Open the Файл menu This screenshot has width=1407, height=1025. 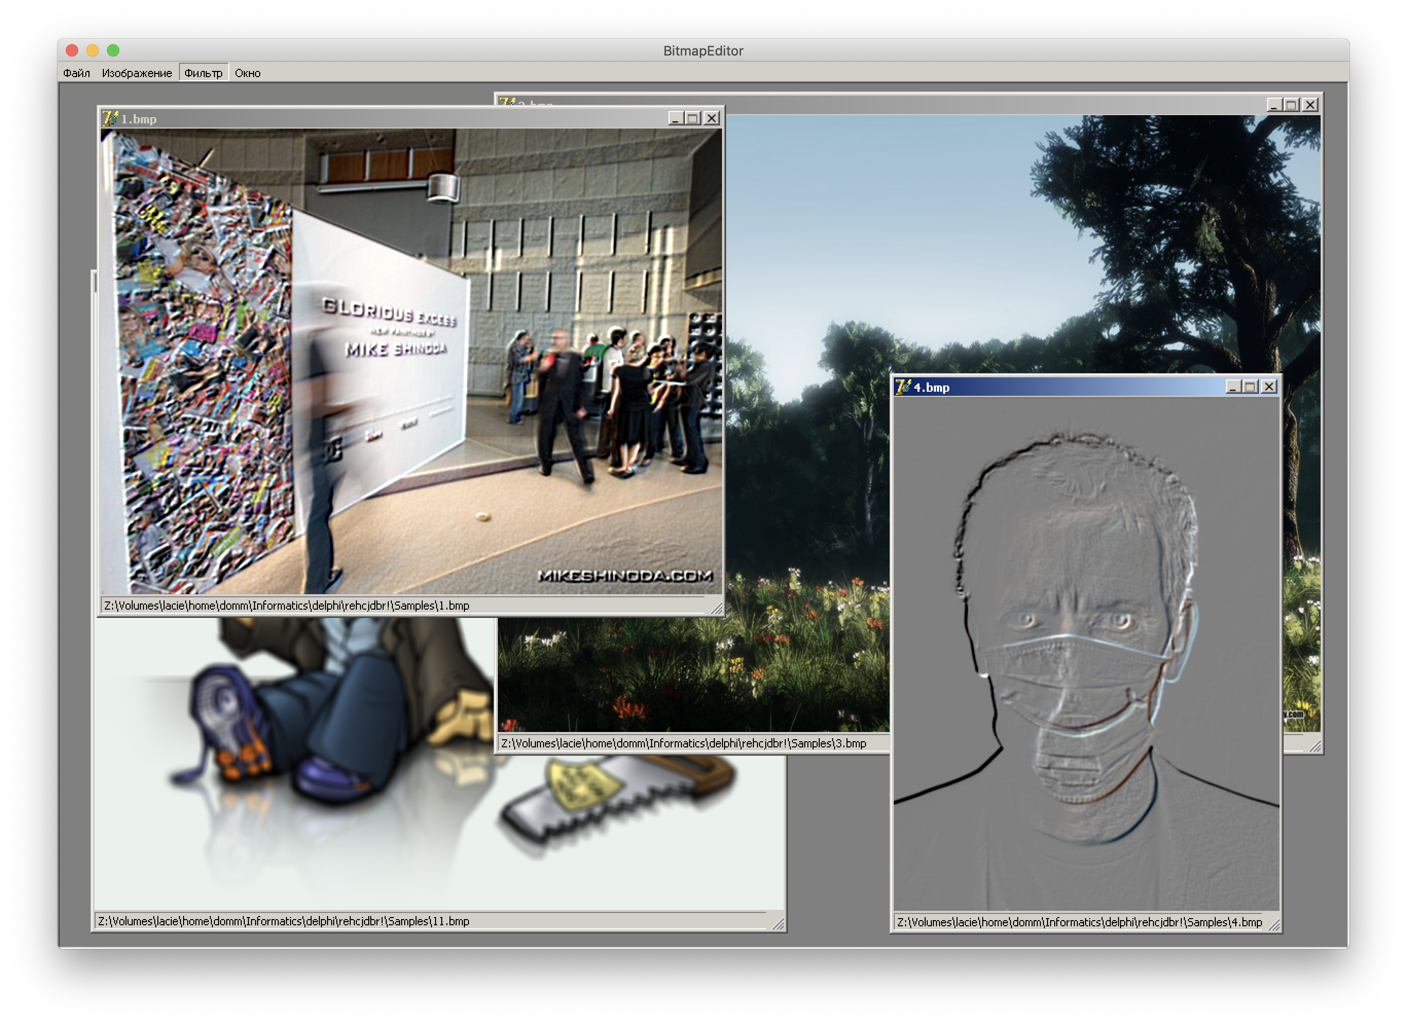76,73
